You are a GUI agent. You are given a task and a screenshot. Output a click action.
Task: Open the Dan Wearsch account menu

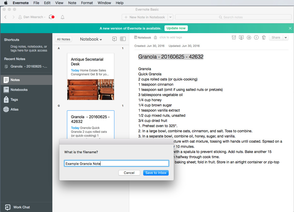[x=32, y=17]
